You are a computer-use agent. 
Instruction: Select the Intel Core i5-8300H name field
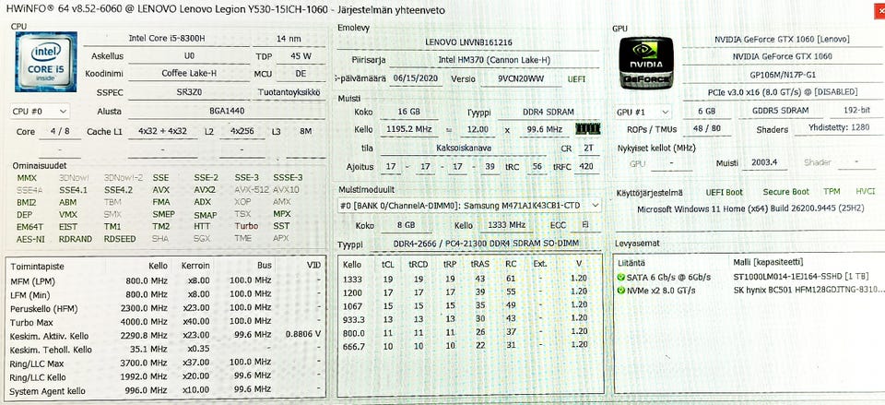pyautogui.click(x=167, y=39)
